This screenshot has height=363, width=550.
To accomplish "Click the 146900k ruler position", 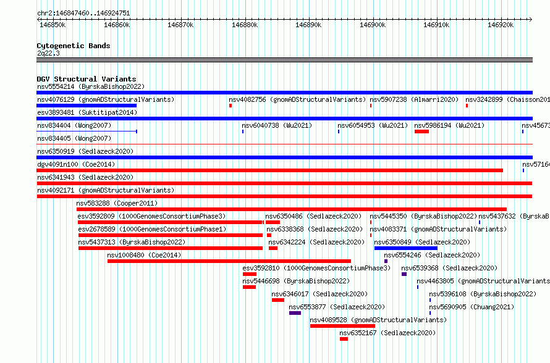I will [x=373, y=25].
